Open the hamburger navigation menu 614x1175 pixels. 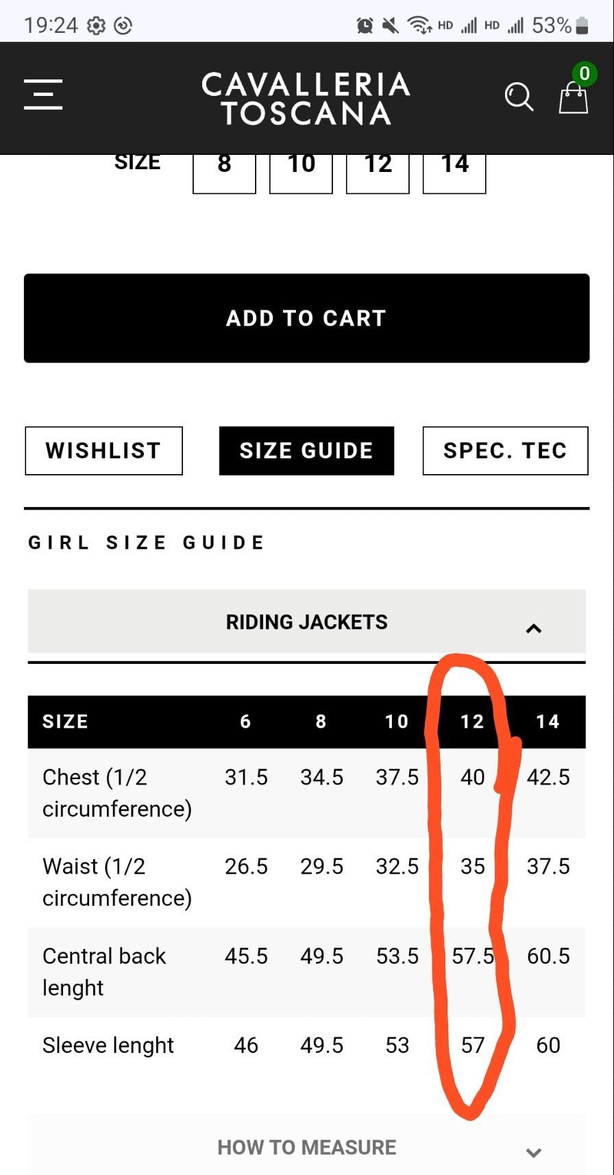coord(43,95)
